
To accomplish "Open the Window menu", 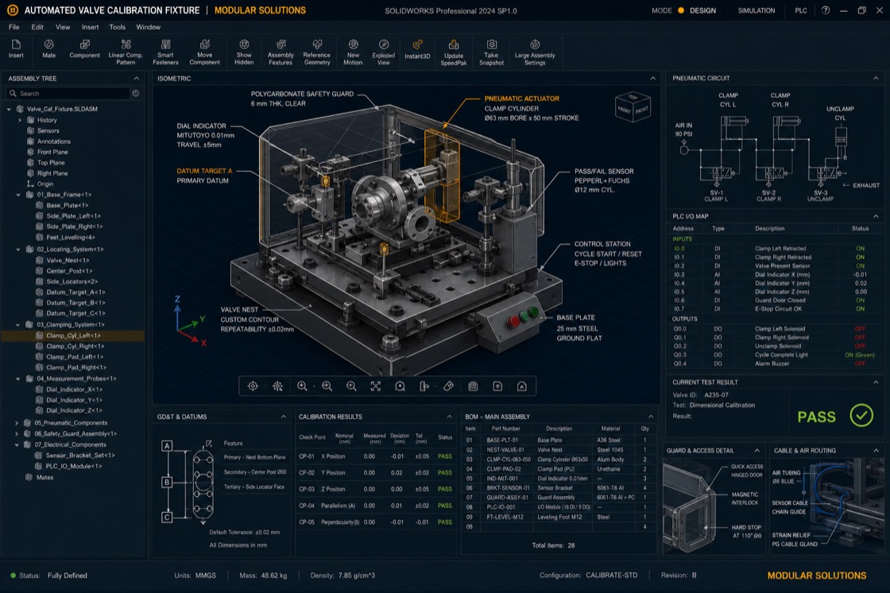I will 148,27.
